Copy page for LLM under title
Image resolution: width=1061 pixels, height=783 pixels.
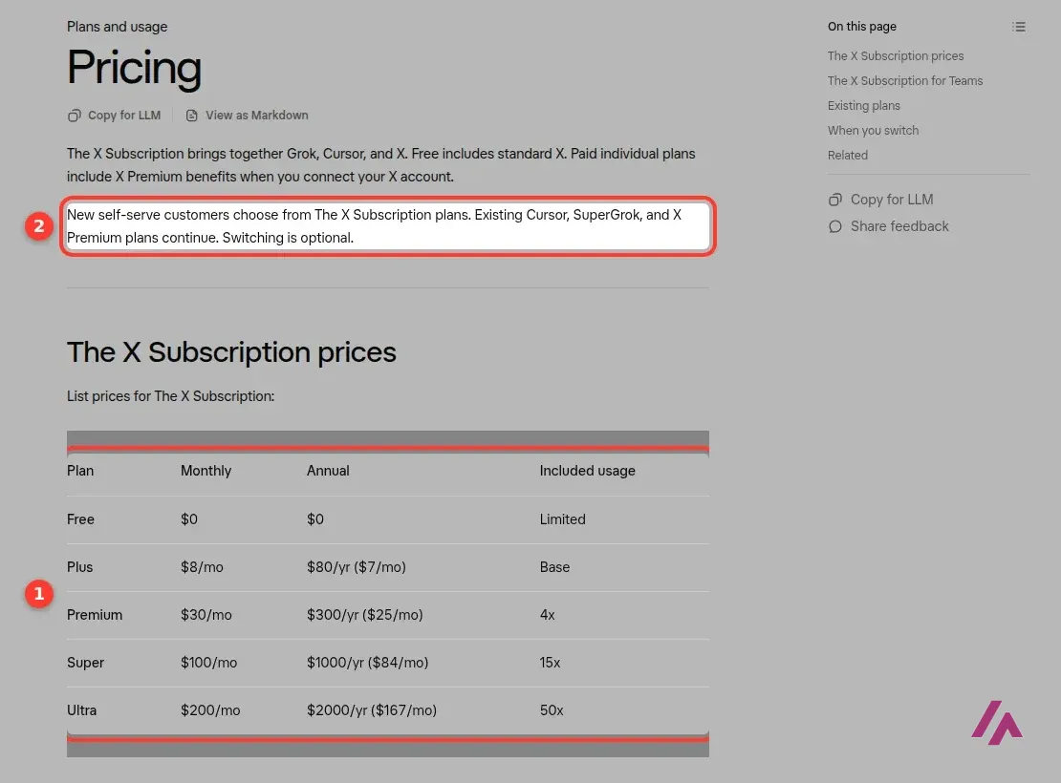click(124, 116)
